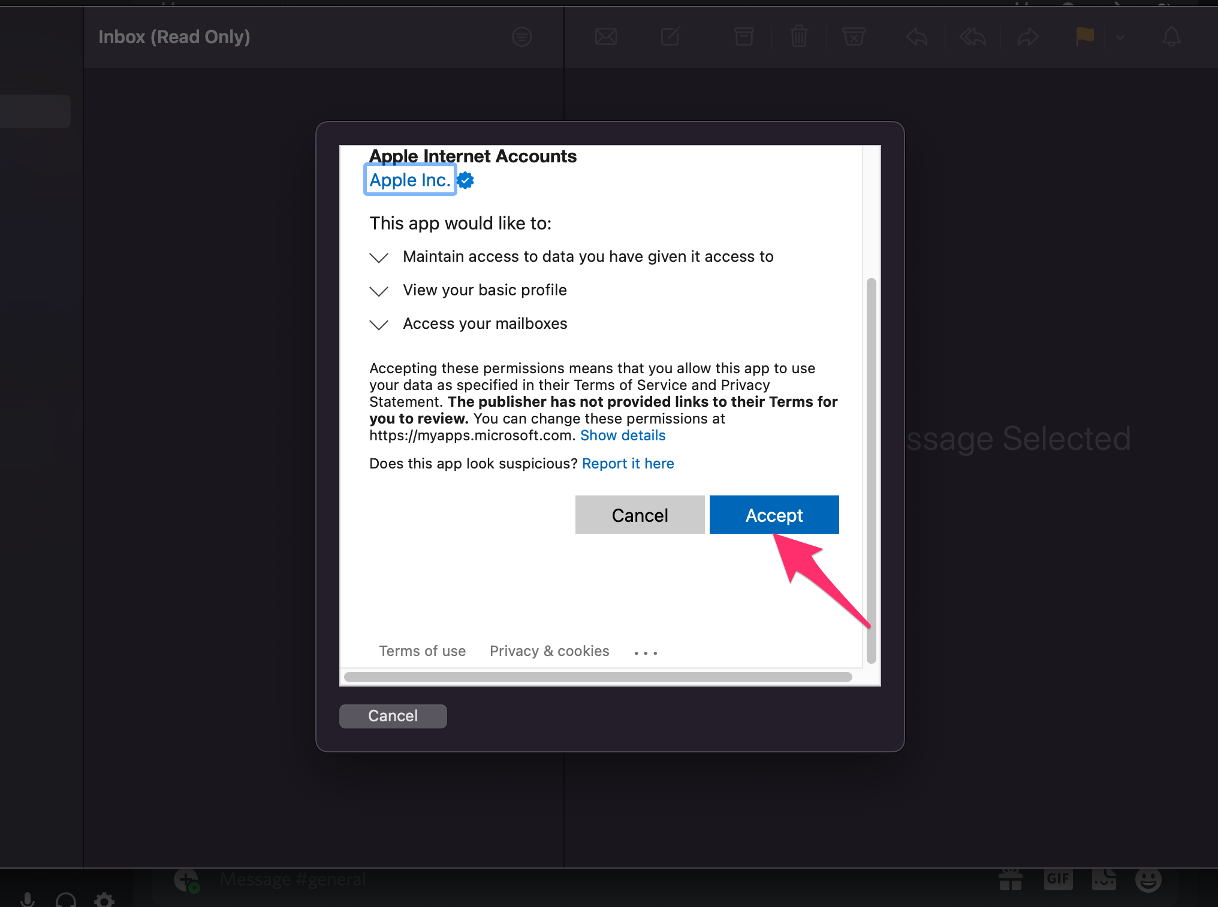Click the Reply All icon
The image size is (1218, 907).
pos(972,38)
